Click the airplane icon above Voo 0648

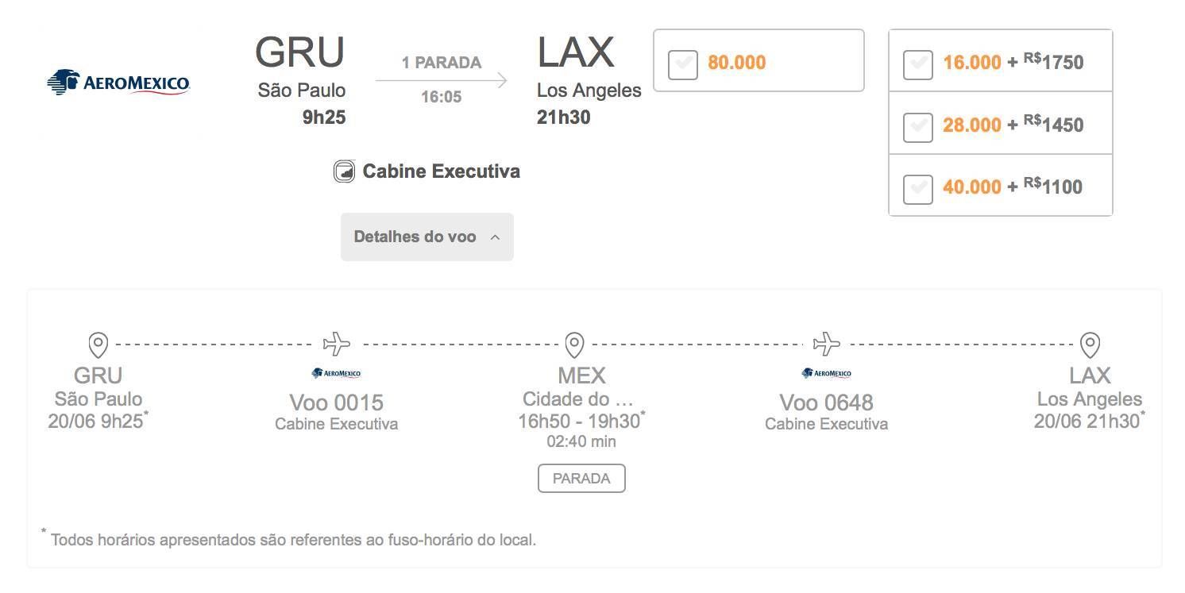pos(827,344)
